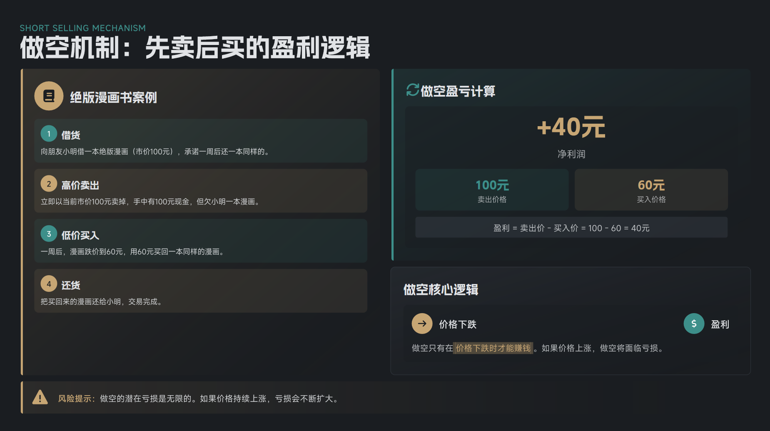Click the 60元 买入价格 box
770x431 pixels.
(651, 190)
